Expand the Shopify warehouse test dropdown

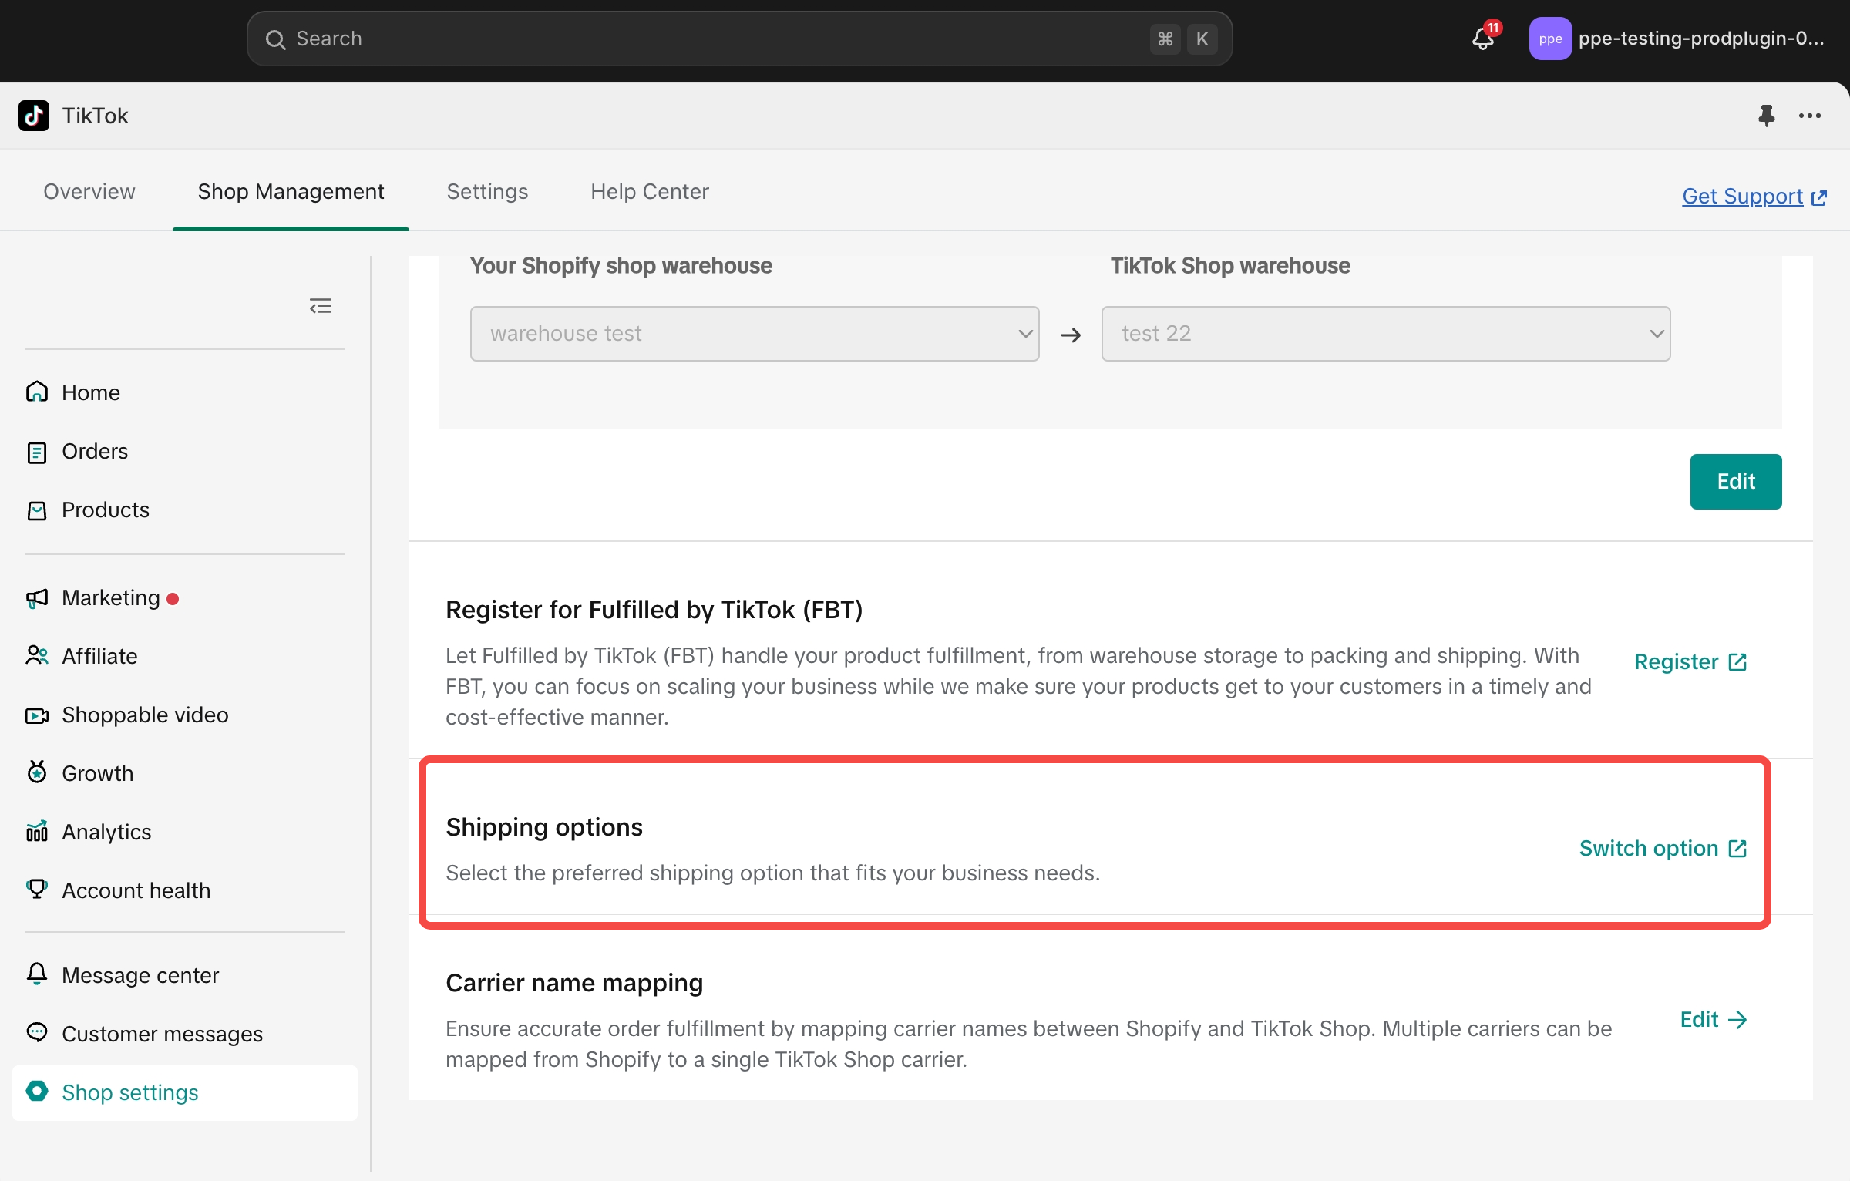point(754,334)
